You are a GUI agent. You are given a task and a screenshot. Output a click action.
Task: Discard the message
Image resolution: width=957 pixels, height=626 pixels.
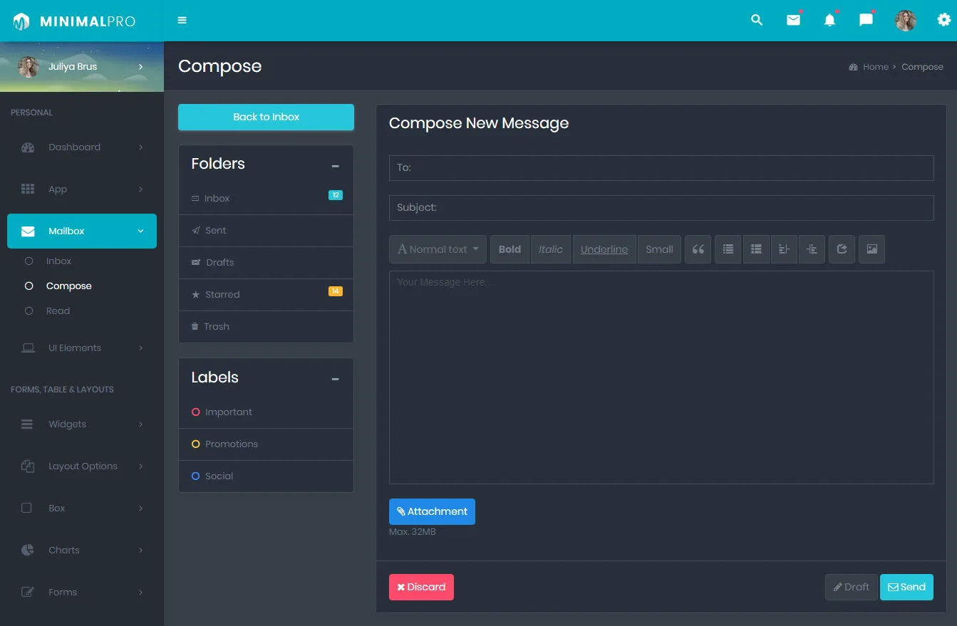click(421, 588)
